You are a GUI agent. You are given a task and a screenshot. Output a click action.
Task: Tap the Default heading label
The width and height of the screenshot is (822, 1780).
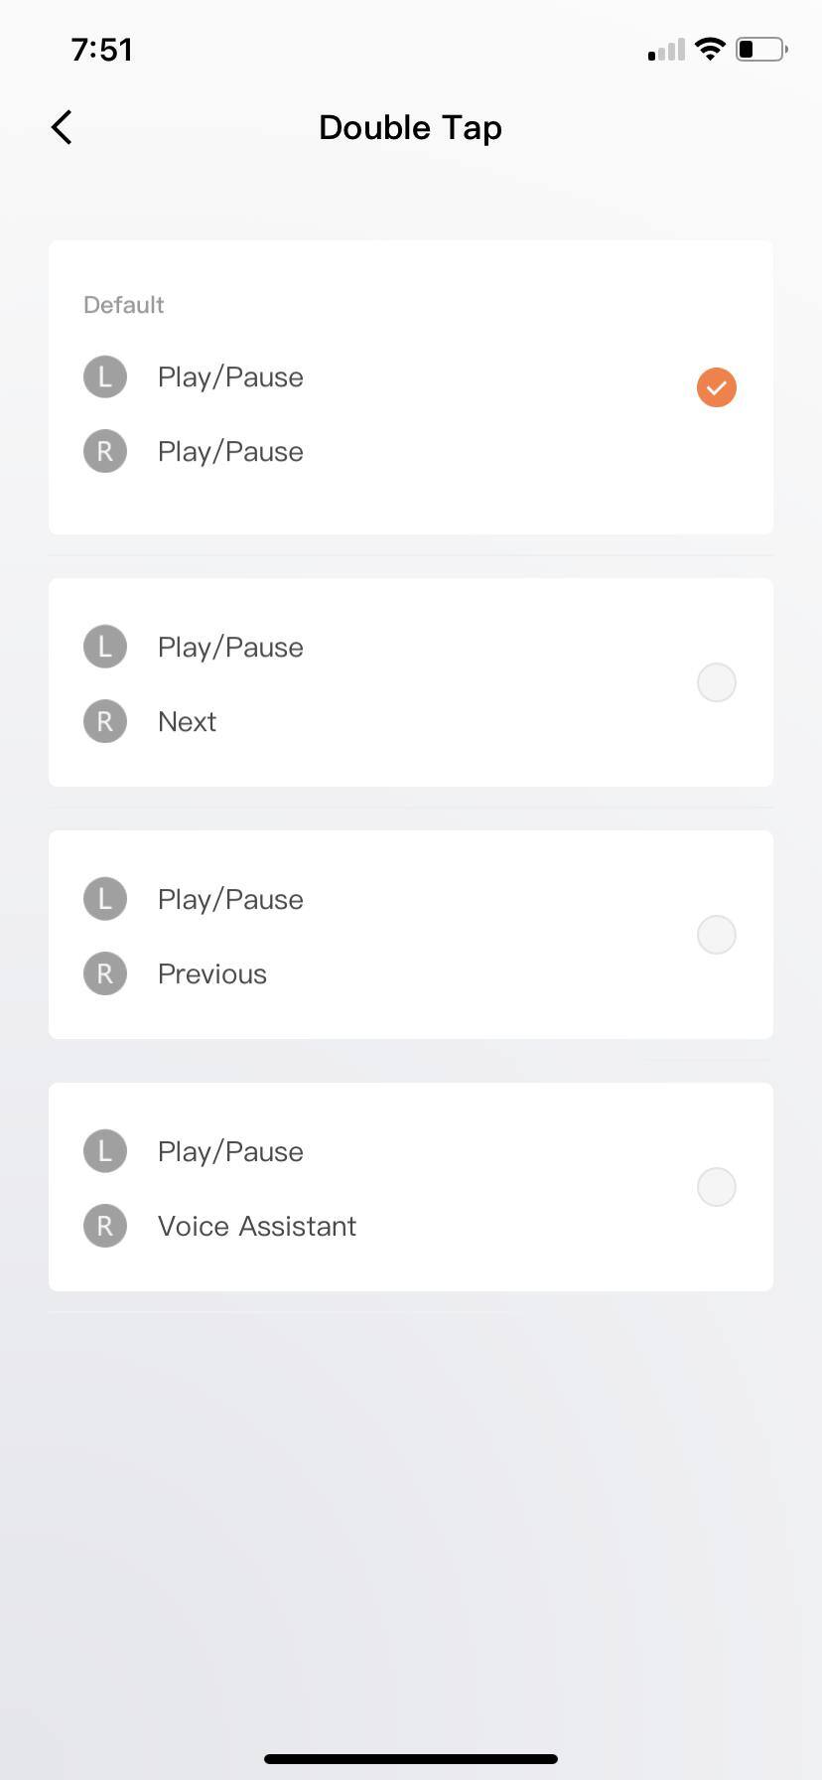coord(124,305)
